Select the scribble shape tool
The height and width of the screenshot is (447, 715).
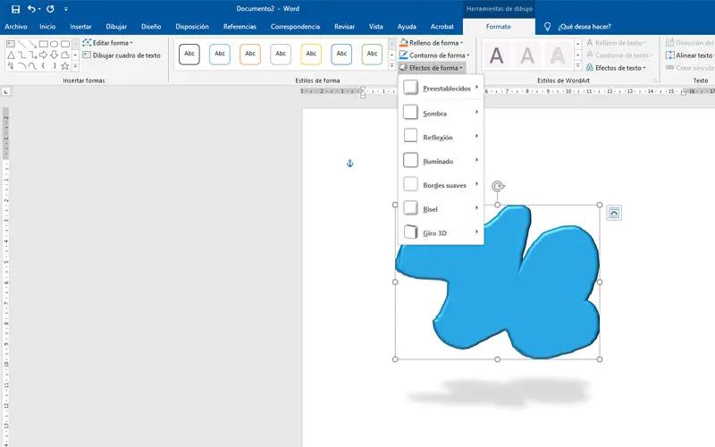click(11, 65)
